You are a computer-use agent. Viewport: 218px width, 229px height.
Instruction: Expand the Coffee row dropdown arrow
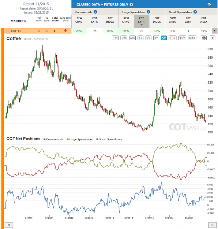coord(214,31)
